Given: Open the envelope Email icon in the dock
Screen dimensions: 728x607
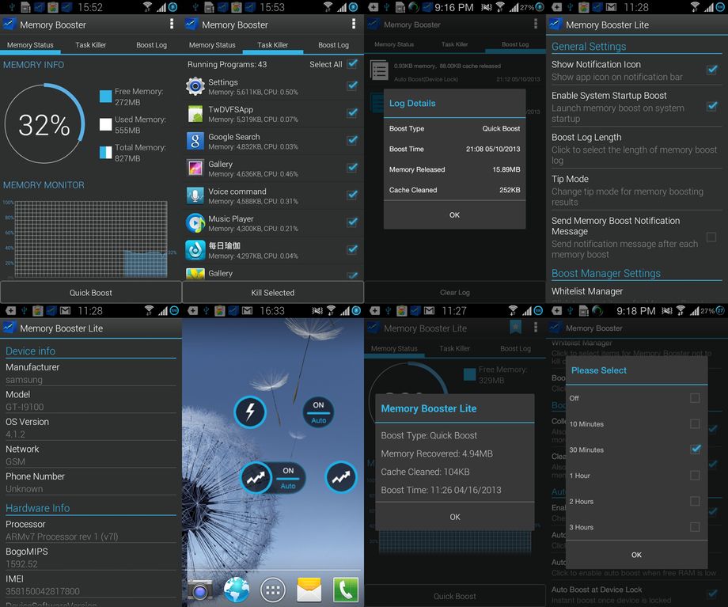Looking at the screenshot, I should 309,590.
